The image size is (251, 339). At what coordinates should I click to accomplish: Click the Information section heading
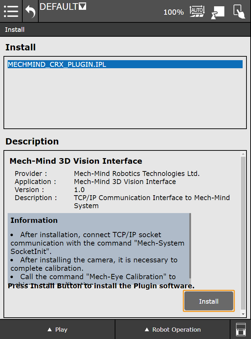[34, 220]
